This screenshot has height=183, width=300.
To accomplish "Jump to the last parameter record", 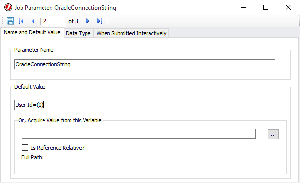I will point(100,21).
